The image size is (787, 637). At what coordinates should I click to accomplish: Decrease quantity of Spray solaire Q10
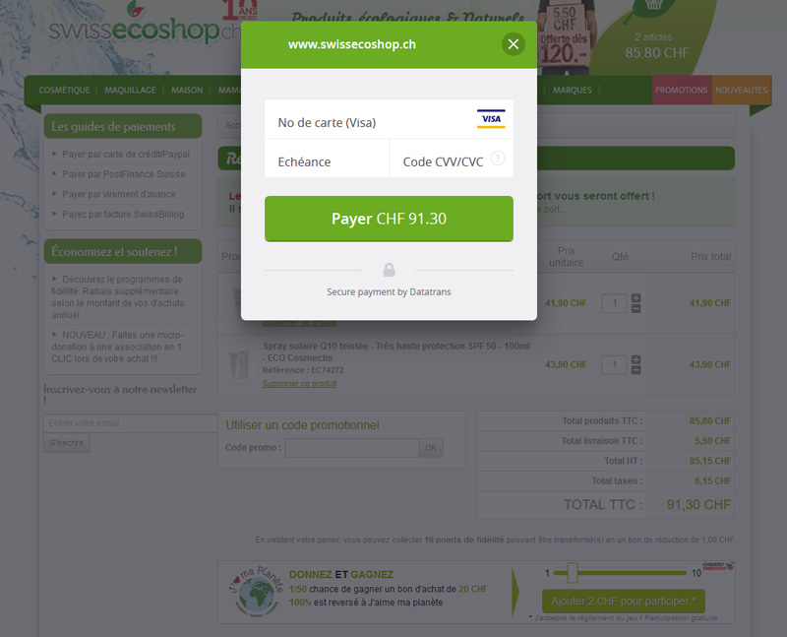(x=636, y=370)
